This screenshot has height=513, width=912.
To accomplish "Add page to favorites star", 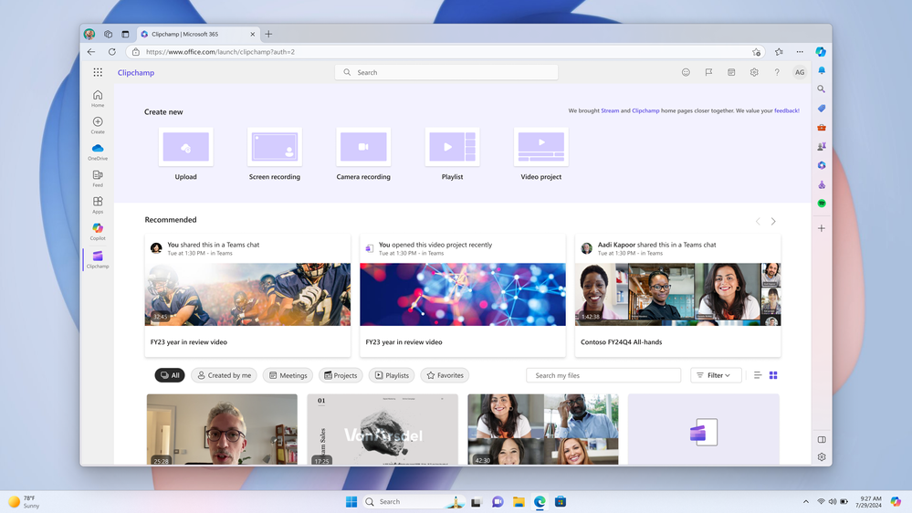I will [756, 52].
